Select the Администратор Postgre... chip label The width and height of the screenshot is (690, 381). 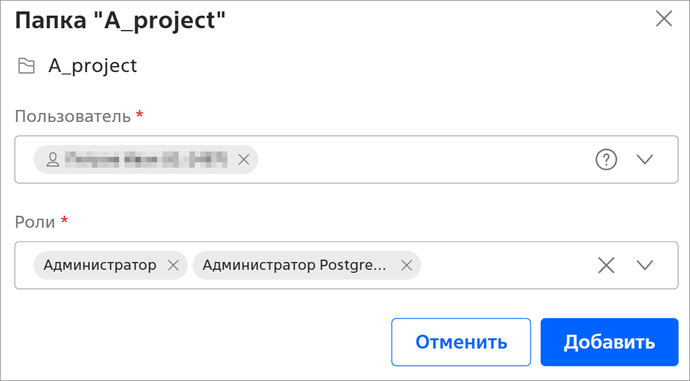point(294,265)
